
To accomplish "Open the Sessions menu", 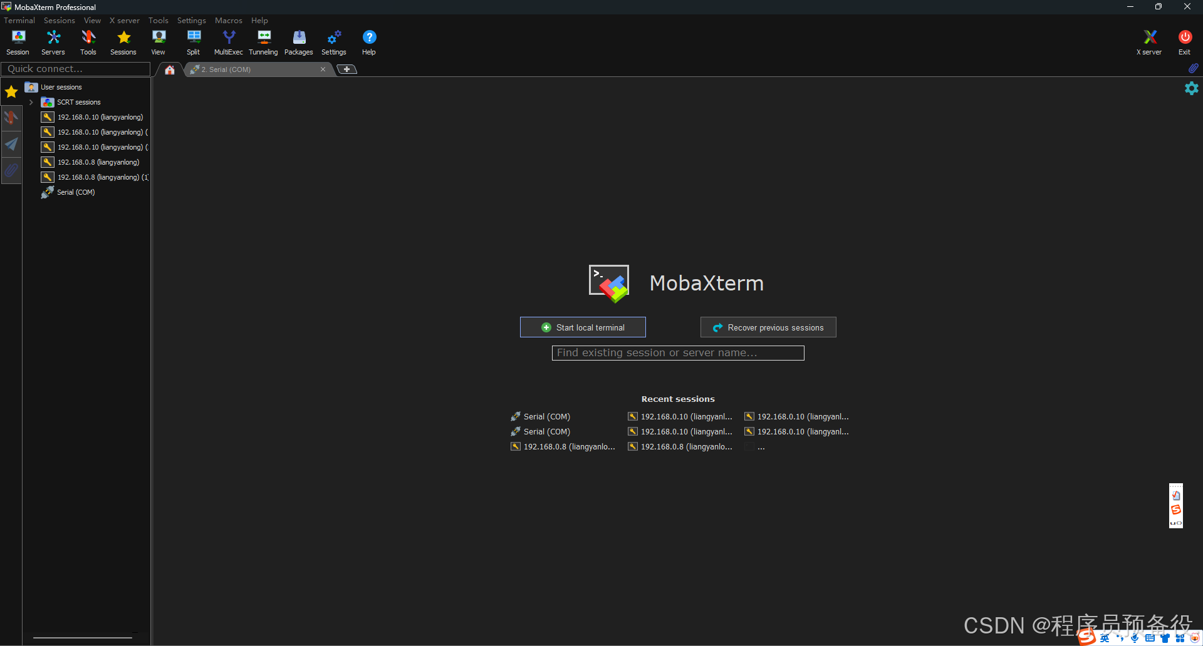I will pyautogui.click(x=60, y=21).
